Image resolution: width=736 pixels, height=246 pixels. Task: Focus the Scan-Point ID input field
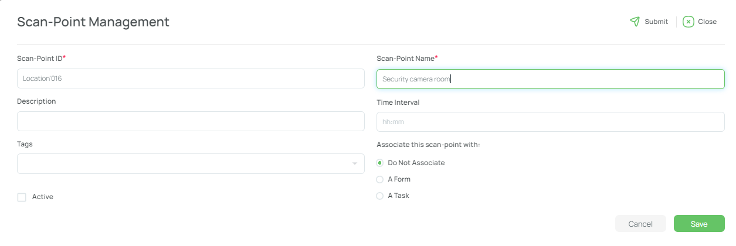coord(191,78)
